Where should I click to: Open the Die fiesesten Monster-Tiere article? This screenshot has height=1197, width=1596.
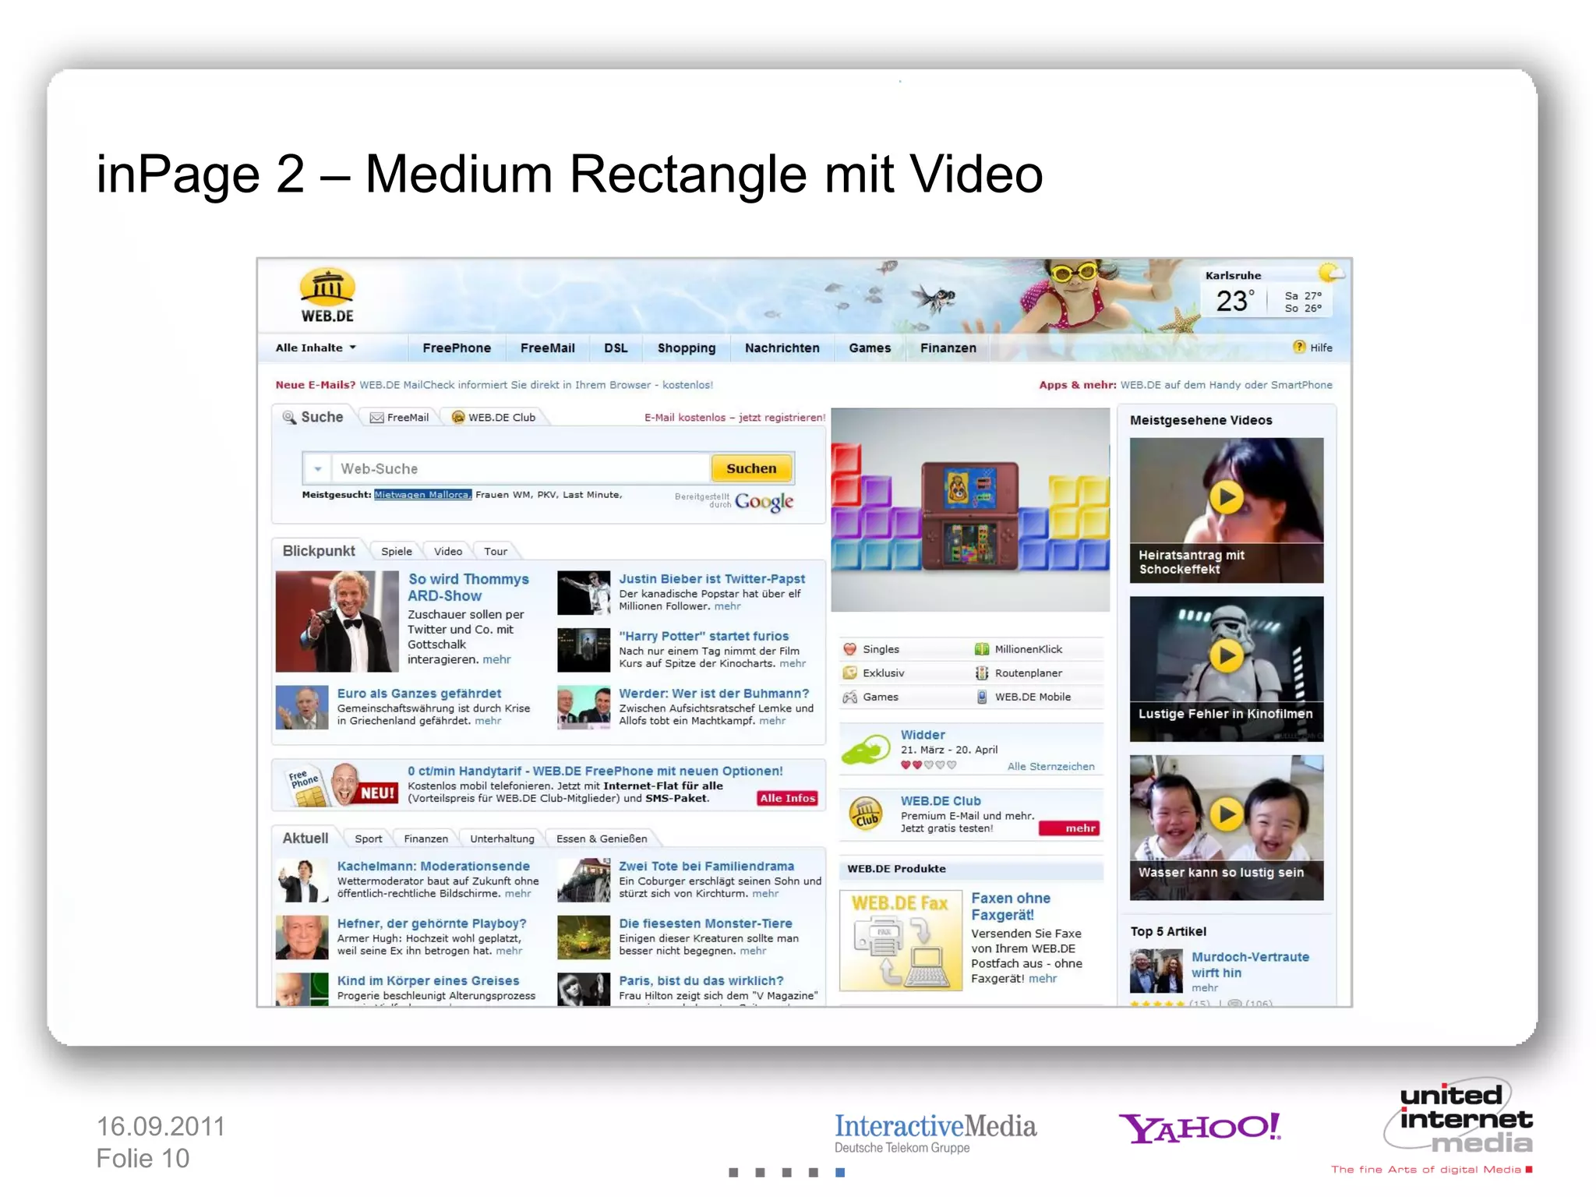pyautogui.click(x=705, y=923)
